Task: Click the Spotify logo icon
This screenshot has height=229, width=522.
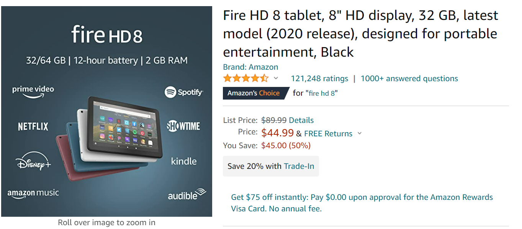Action: (x=184, y=92)
